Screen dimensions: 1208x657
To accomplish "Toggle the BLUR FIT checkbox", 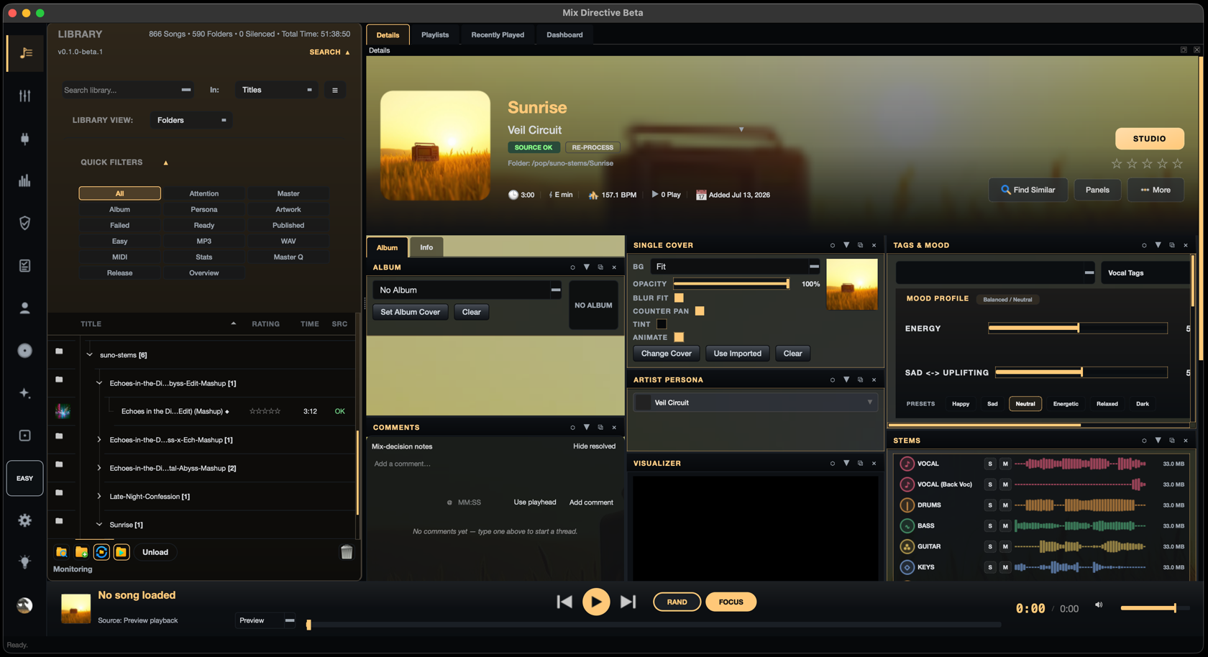I will point(679,298).
